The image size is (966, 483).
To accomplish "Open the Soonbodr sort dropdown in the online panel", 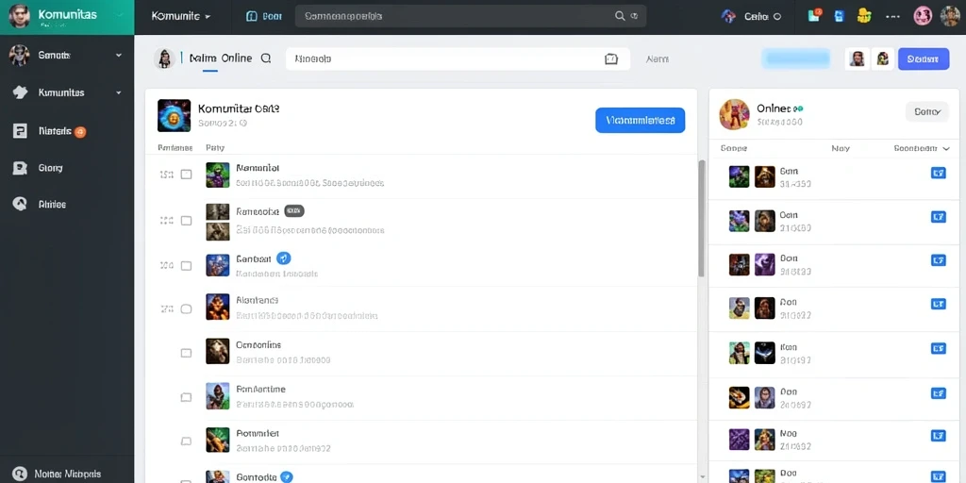I will pos(922,148).
